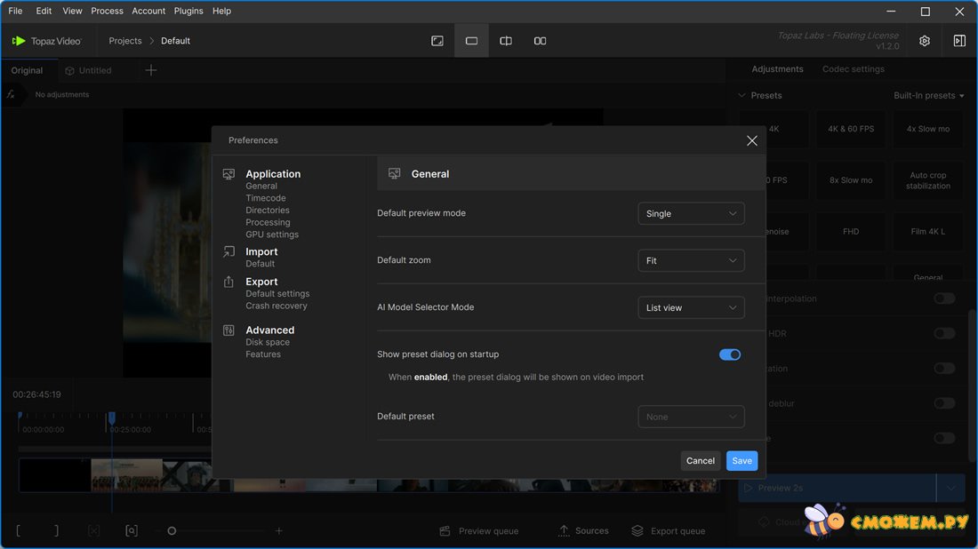
Task: Select the split view layout icon
Action: point(506,41)
